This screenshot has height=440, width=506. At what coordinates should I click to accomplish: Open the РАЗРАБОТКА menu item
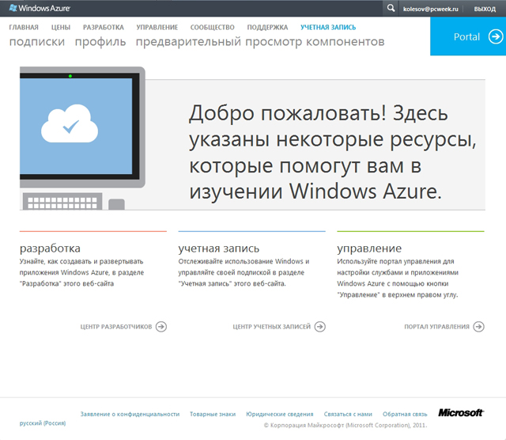point(104,28)
